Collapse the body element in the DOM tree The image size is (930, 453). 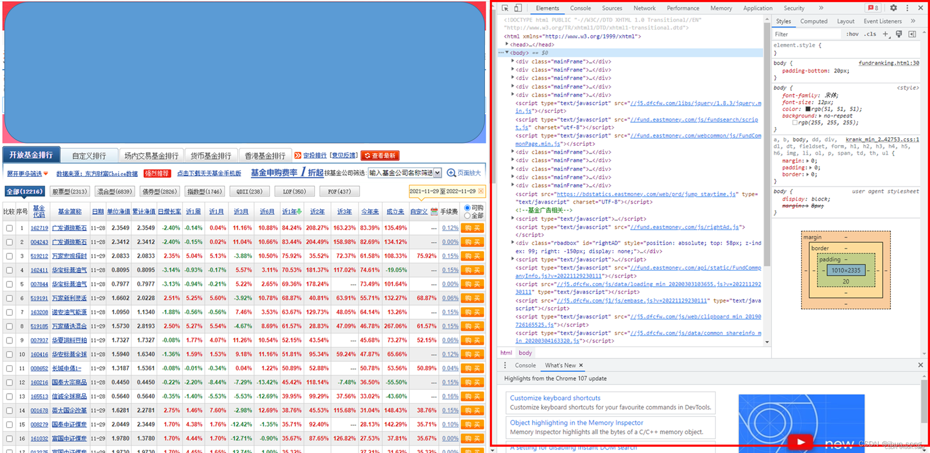(x=507, y=53)
